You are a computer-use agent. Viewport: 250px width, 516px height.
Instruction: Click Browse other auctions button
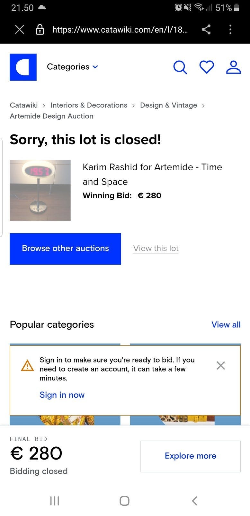coord(65,249)
